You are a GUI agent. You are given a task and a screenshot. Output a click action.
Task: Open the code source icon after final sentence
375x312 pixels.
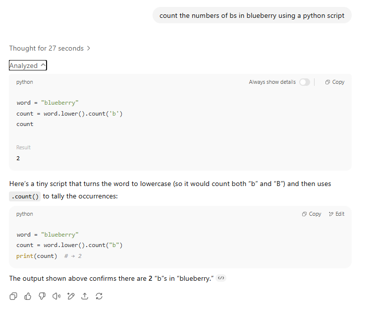(221, 278)
